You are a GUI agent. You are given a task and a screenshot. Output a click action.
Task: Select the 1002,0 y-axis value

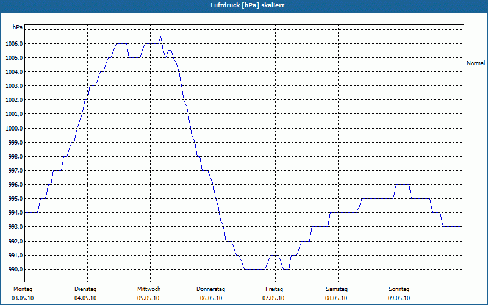[14, 100]
